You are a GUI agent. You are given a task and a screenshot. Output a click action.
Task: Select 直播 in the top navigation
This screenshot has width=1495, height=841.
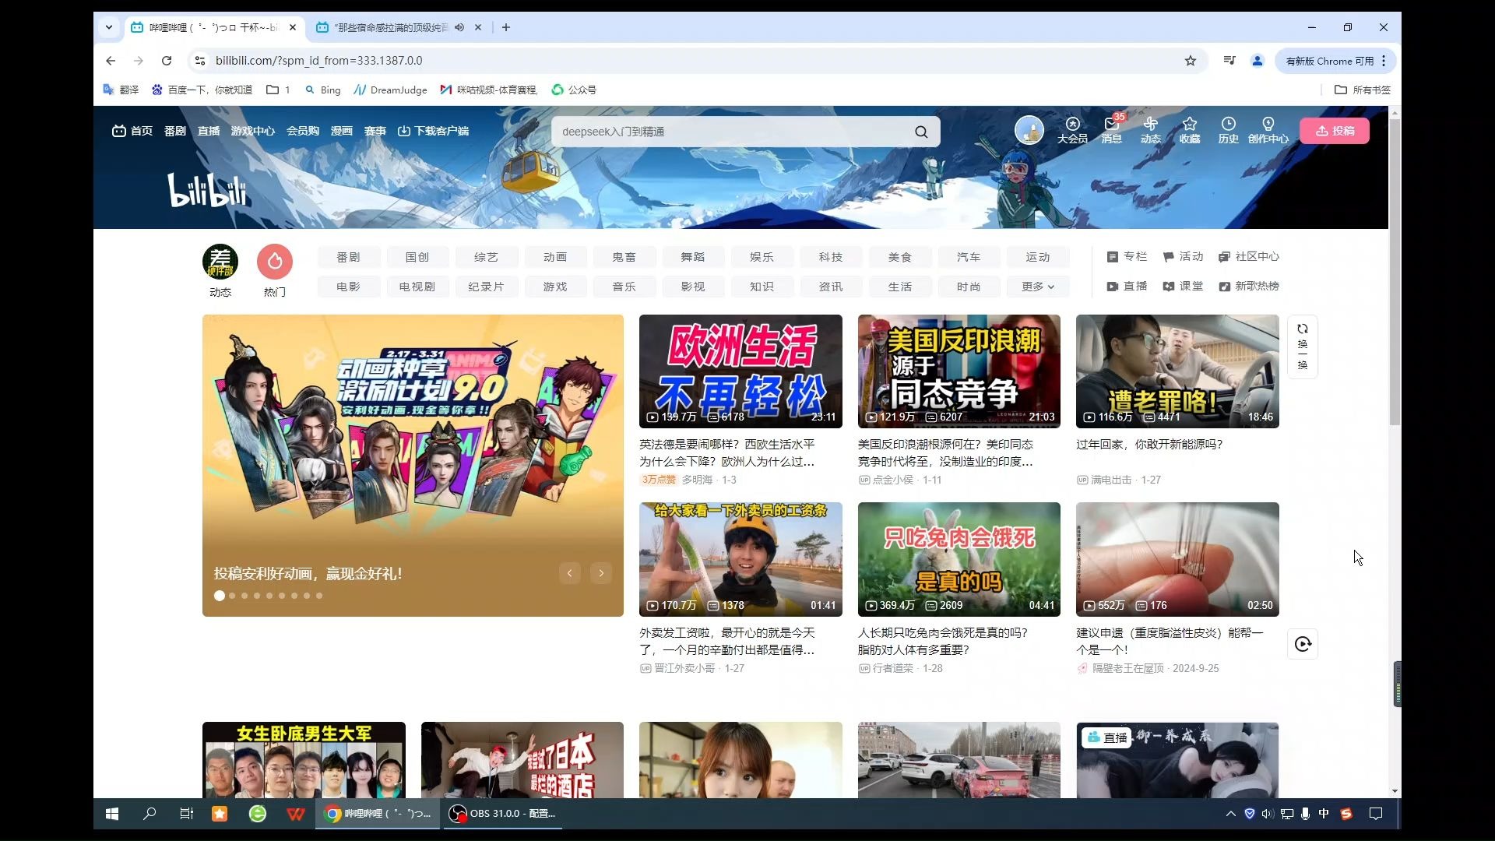(x=209, y=131)
